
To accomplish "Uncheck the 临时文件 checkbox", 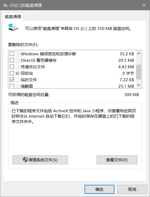I will 12,80.
